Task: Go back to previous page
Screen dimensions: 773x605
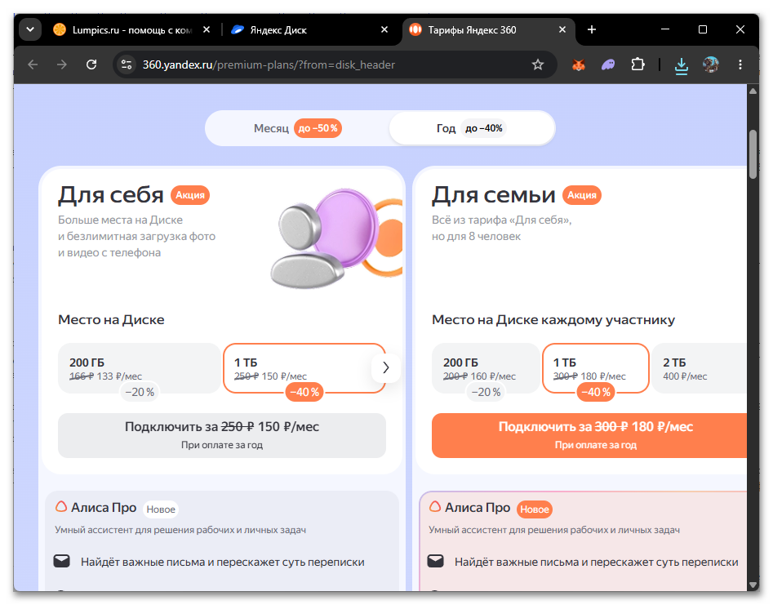Action: [33, 65]
